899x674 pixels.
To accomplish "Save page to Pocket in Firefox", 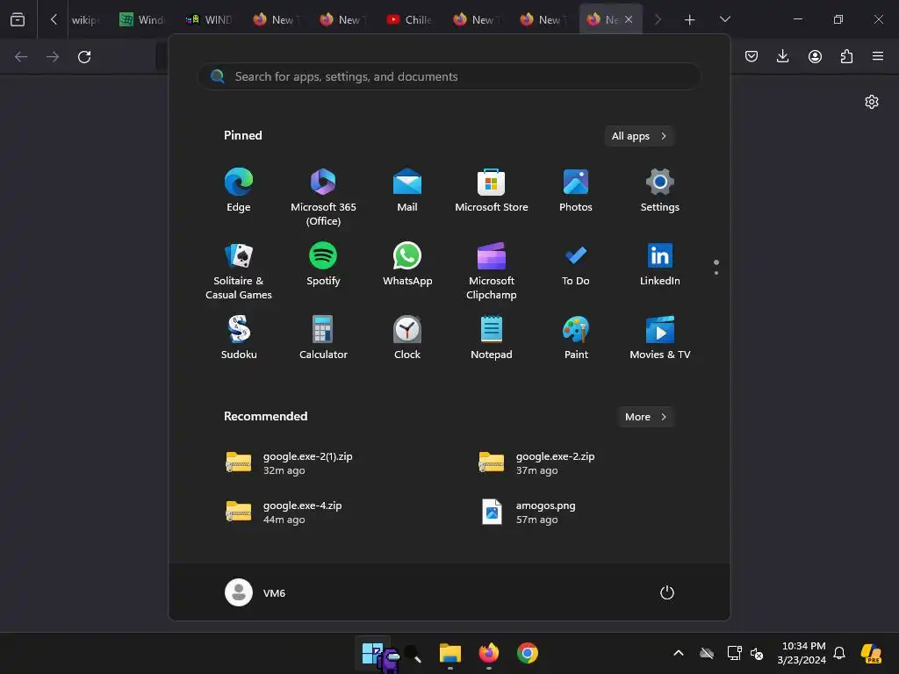I will pos(752,56).
